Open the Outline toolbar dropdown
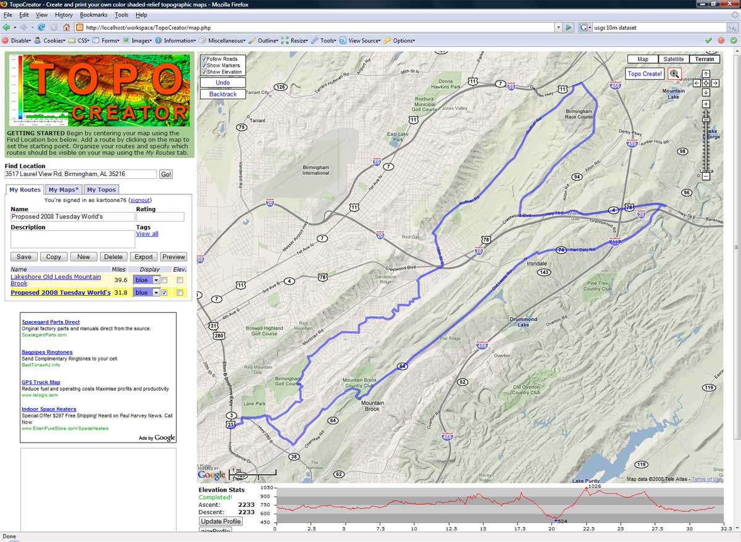Screen dimensions: 741x542 pos(264,40)
